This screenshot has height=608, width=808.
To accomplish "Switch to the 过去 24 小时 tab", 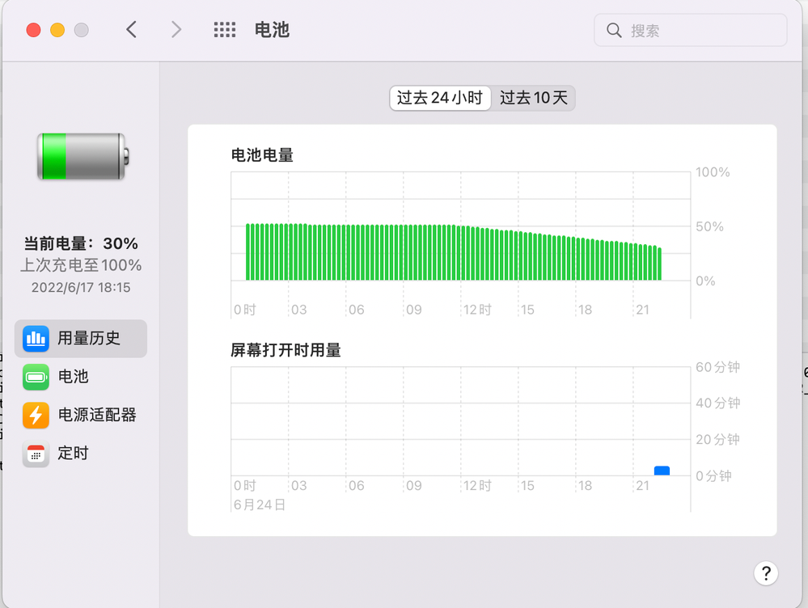I will (440, 99).
